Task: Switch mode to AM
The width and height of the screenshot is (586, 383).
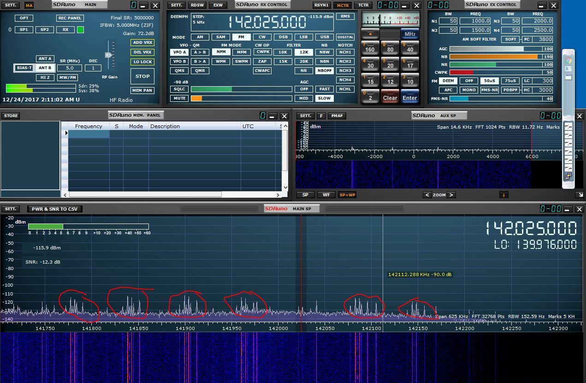Action: coord(200,37)
